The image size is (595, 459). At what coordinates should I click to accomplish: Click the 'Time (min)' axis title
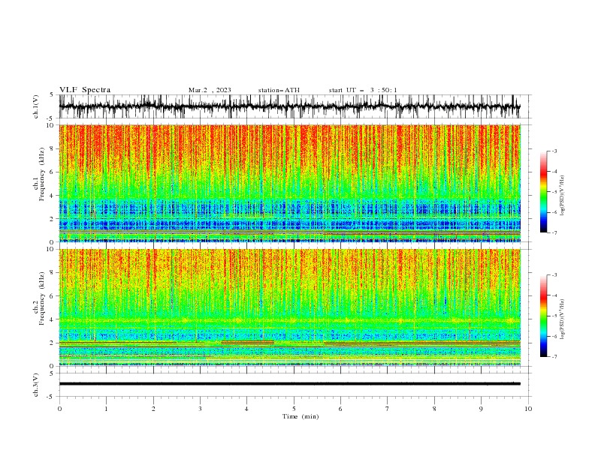301,416
